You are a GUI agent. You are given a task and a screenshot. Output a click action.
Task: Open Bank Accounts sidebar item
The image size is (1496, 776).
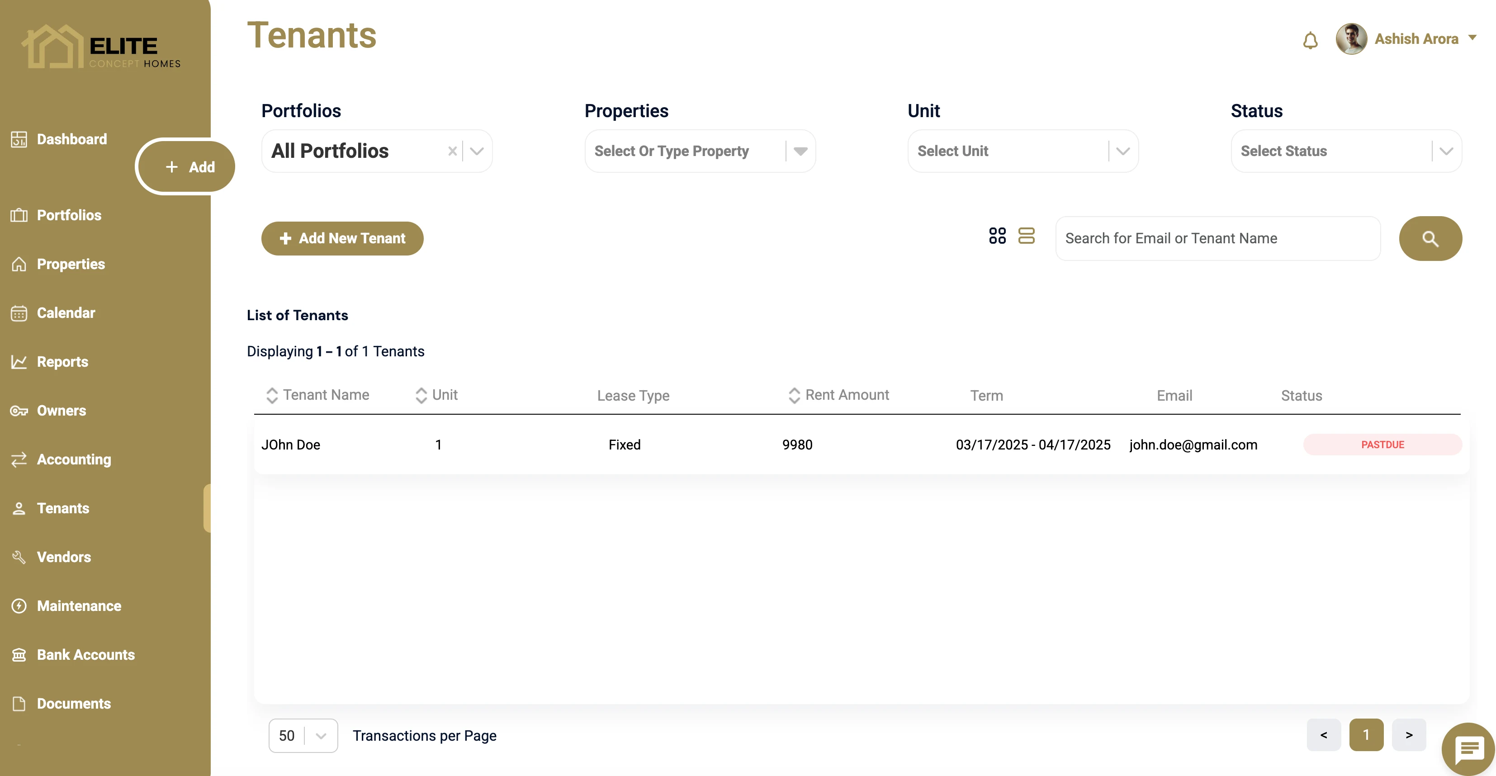pos(85,655)
